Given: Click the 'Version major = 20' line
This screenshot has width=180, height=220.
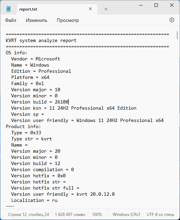Looking at the screenshot, I should (36, 151).
